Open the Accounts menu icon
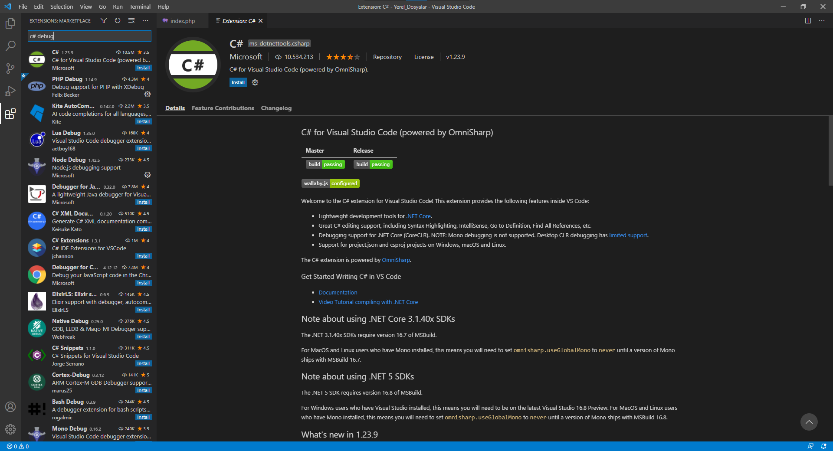The image size is (833, 451). 10,407
